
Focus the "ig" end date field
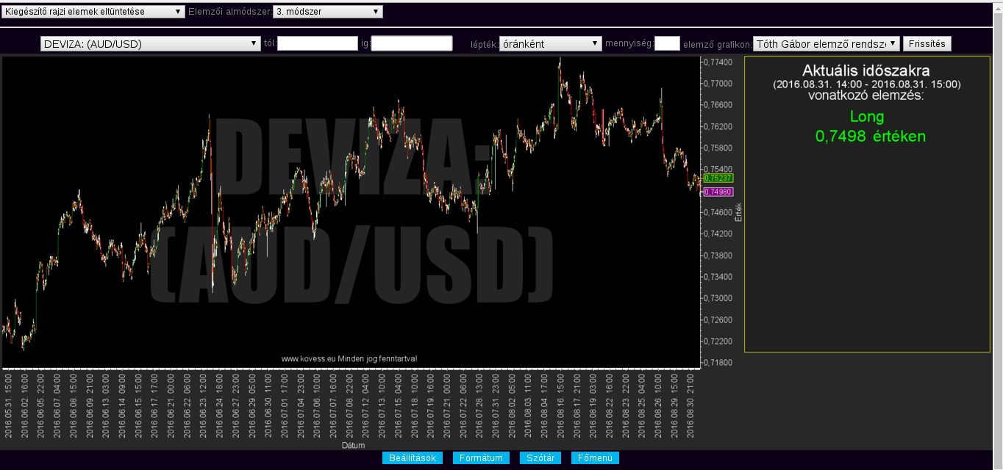[412, 44]
